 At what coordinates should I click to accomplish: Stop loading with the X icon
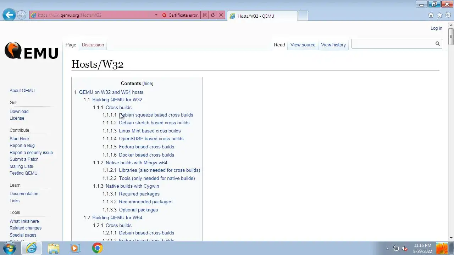[x=221, y=15]
